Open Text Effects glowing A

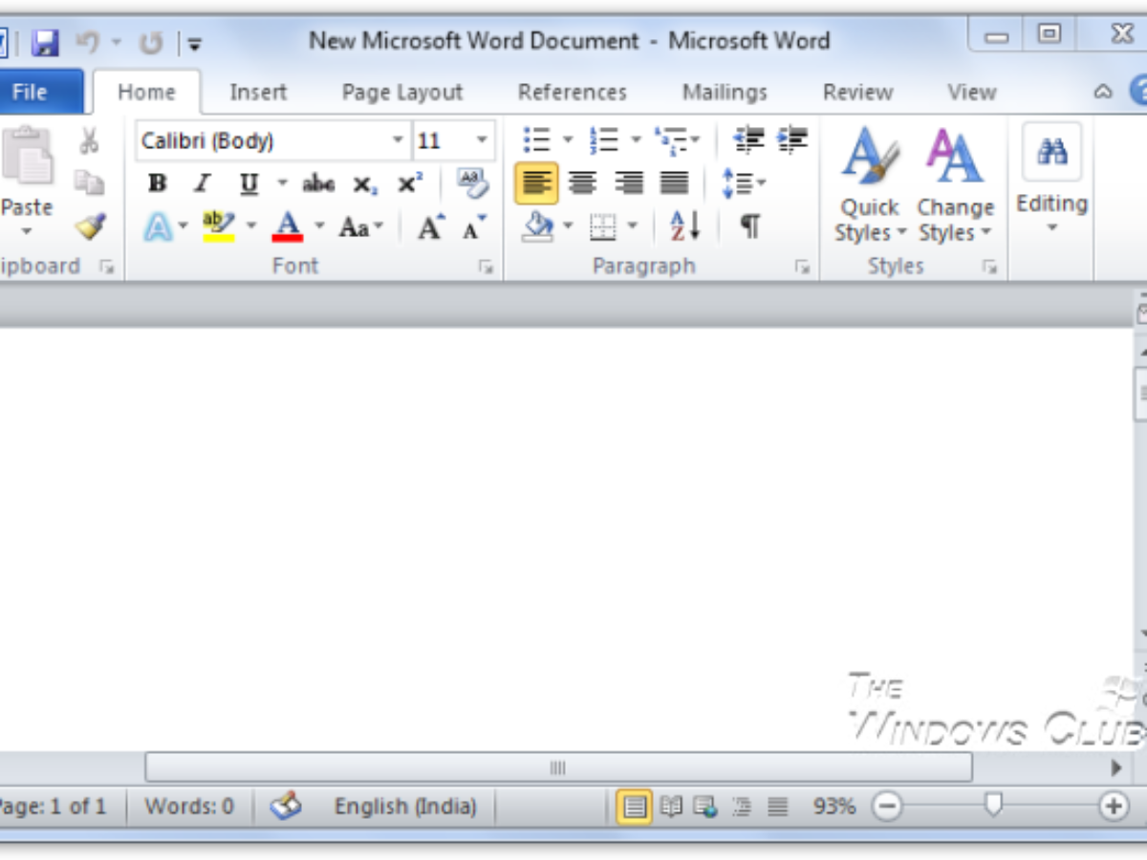pyautogui.click(x=158, y=227)
